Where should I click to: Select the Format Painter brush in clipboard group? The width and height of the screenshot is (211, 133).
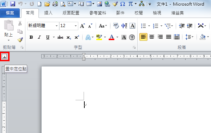coord(20,40)
